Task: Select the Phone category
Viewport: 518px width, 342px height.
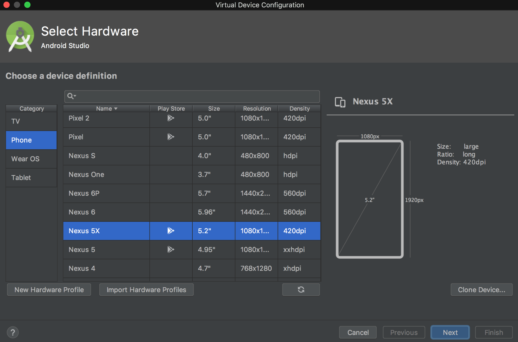Action: 31,140
